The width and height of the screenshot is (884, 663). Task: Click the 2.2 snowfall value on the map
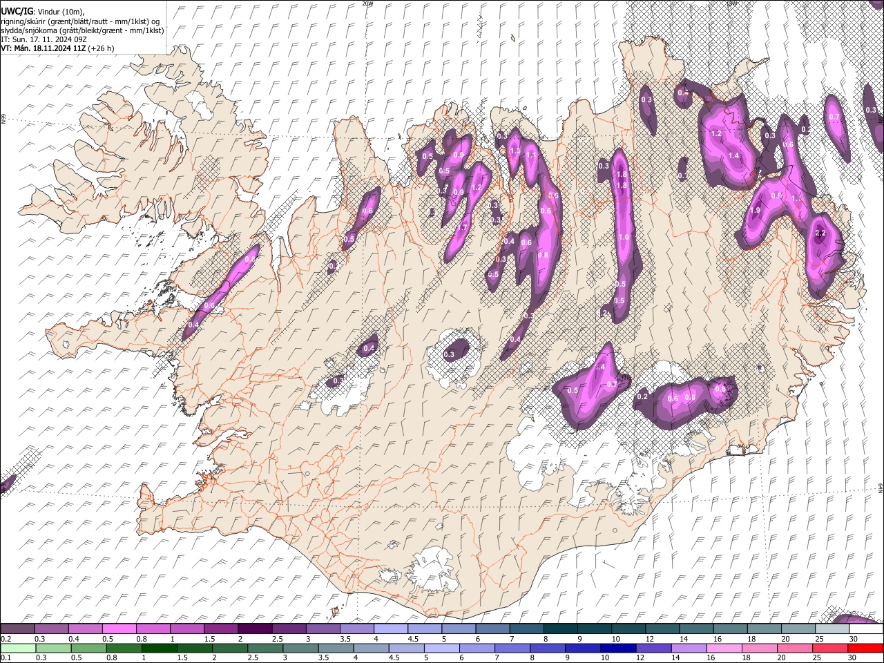[820, 233]
